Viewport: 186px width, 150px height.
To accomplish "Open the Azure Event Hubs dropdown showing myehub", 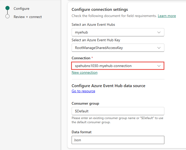I will [x=118, y=32].
